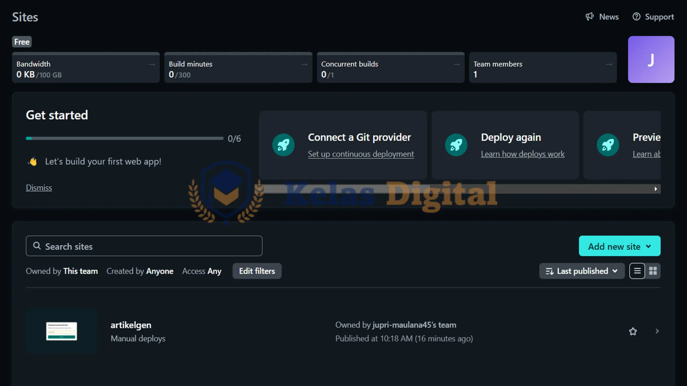Click the rocket icon beside Connect a Git provider
The image size is (687, 386).
(283, 145)
